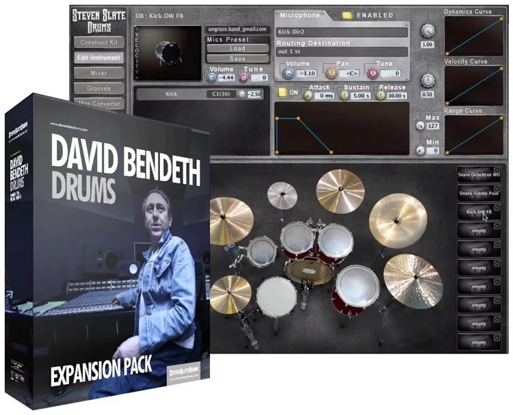Screen dimensions: 513x415
Task: Click the instrument Volume knob near -4.44
Action: (x=211, y=78)
